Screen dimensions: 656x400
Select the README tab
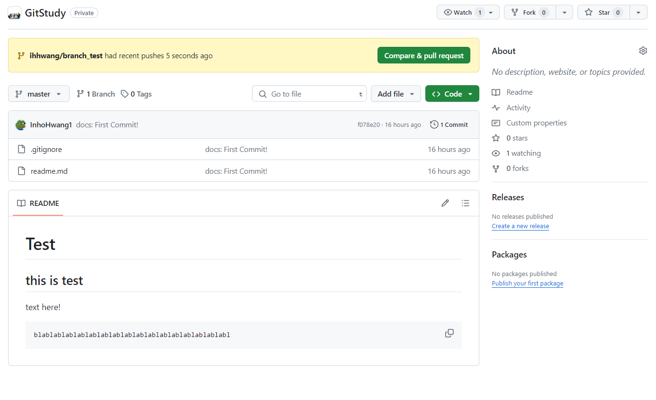pos(38,203)
